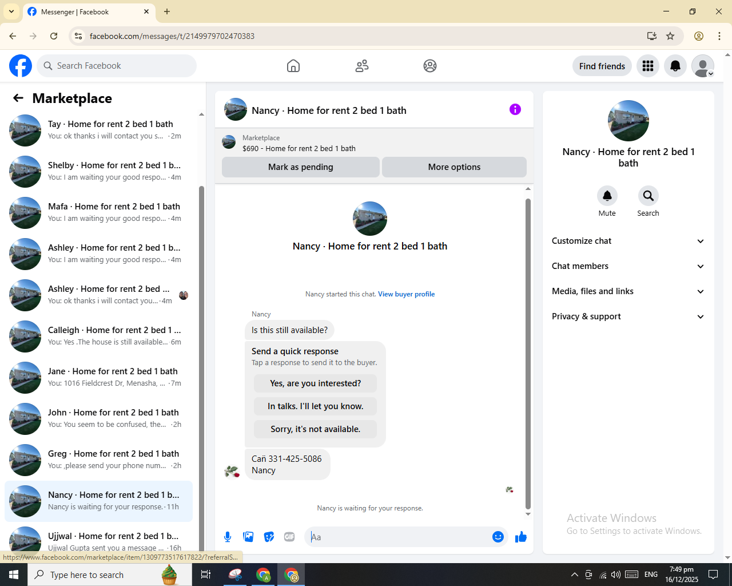Screen dimensions: 732x586
Task: Click Windows 'Type here to search' box
Action: click(110, 575)
